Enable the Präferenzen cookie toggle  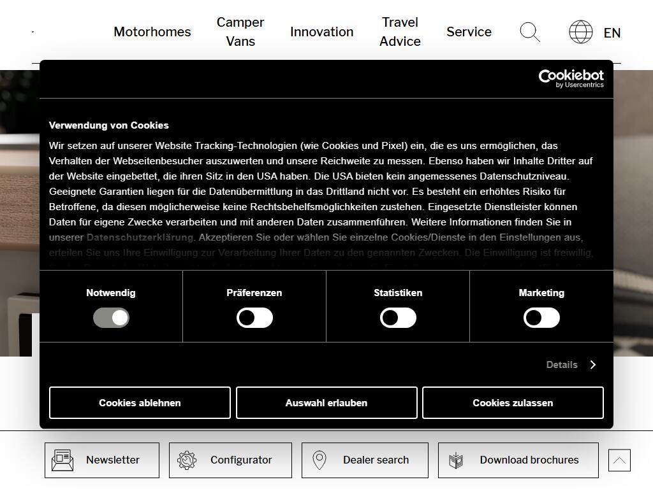254,318
